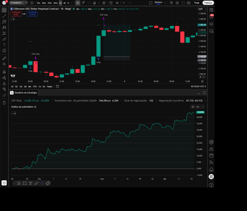Viewport: 247px width, 211px height.
Task: Select the trend line drawing tool
Action: click(4, 16)
